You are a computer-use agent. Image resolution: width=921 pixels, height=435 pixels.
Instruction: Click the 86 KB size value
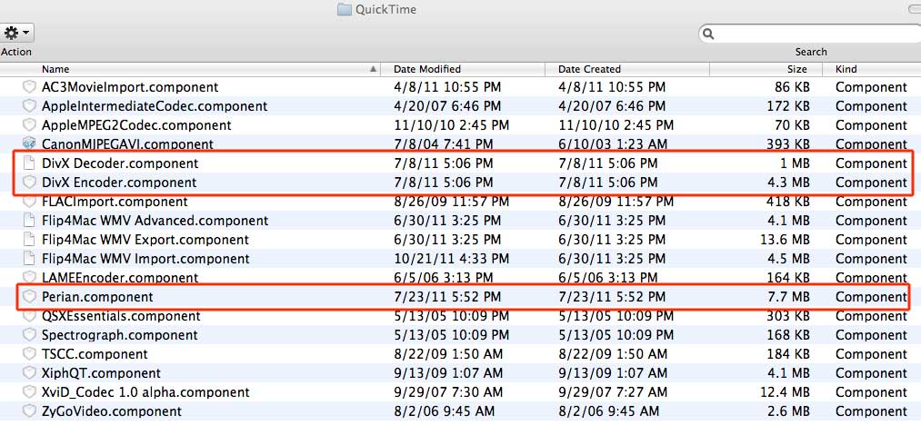coord(793,87)
